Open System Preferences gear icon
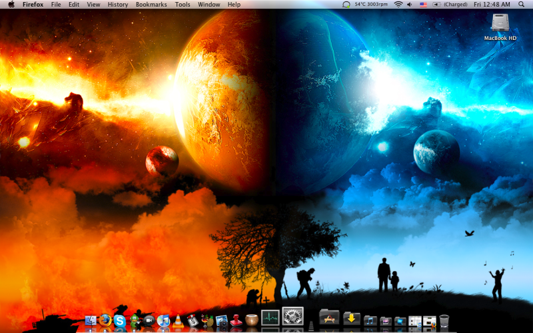Viewport: 533px width, 333px height. tap(292, 316)
